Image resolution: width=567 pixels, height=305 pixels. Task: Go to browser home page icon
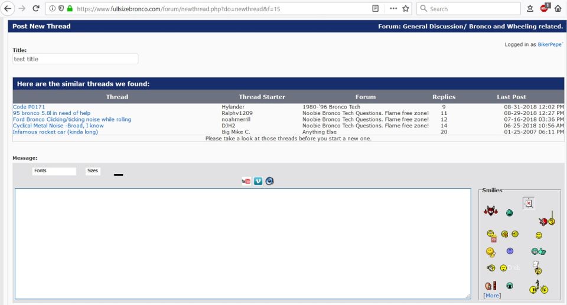558,8
